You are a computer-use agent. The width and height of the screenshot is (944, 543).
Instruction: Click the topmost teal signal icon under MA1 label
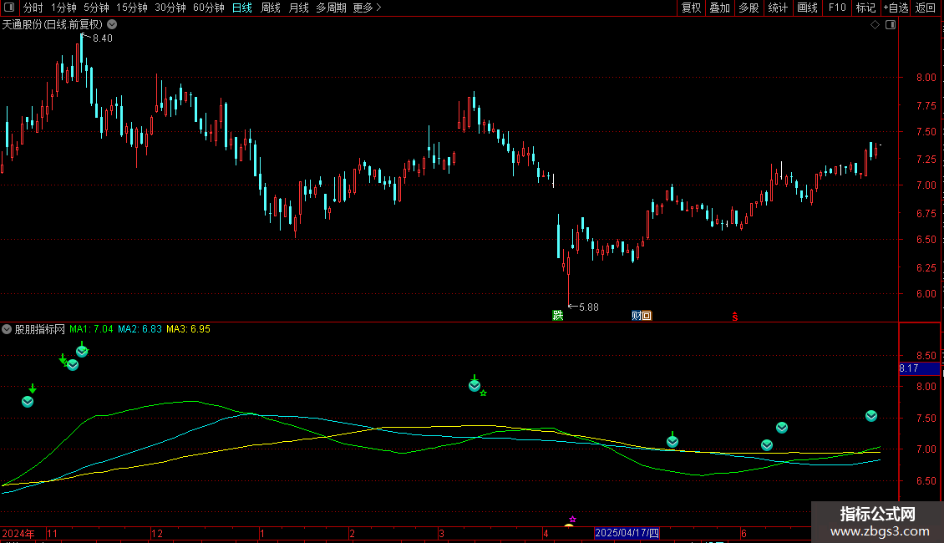point(82,351)
